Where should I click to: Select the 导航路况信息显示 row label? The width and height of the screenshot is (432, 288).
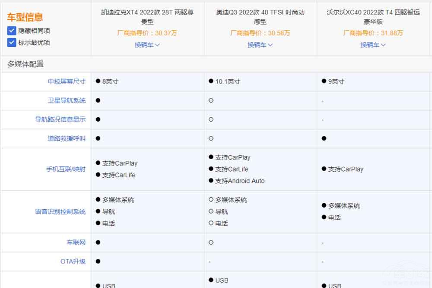pyautogui.click(x=60, y=119)
